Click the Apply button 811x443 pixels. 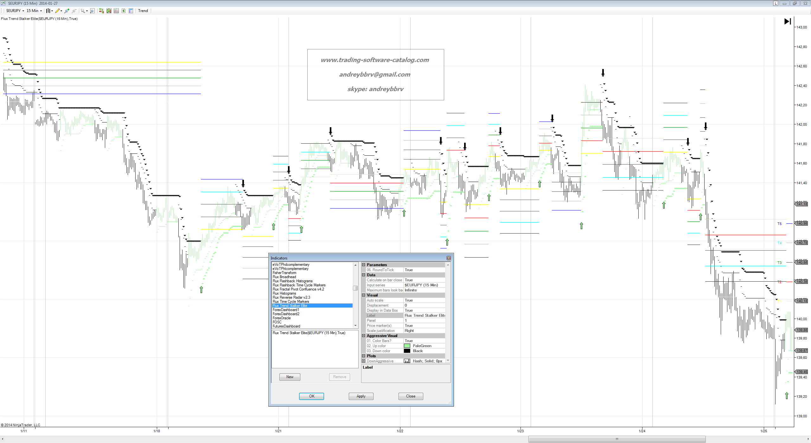[361, 396]
